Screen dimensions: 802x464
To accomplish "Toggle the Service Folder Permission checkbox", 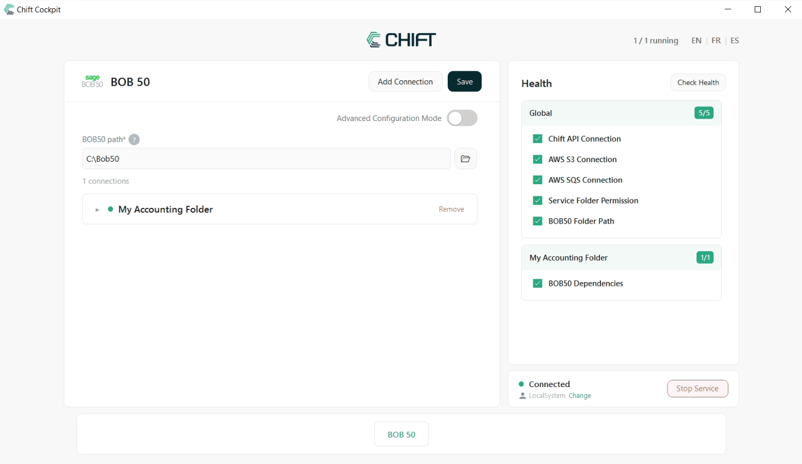I will click(538, 201).
